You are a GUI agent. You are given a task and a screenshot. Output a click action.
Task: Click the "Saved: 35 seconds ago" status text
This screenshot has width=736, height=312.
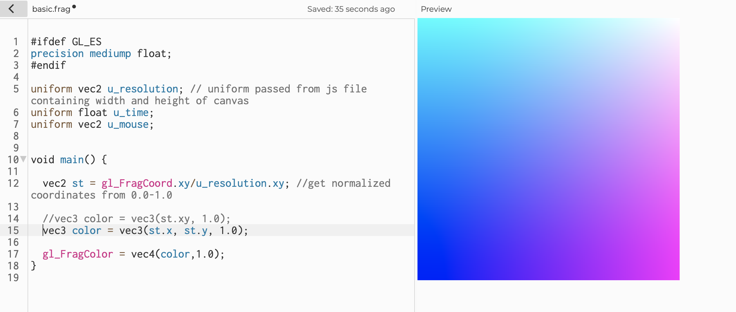coord(351,9)
